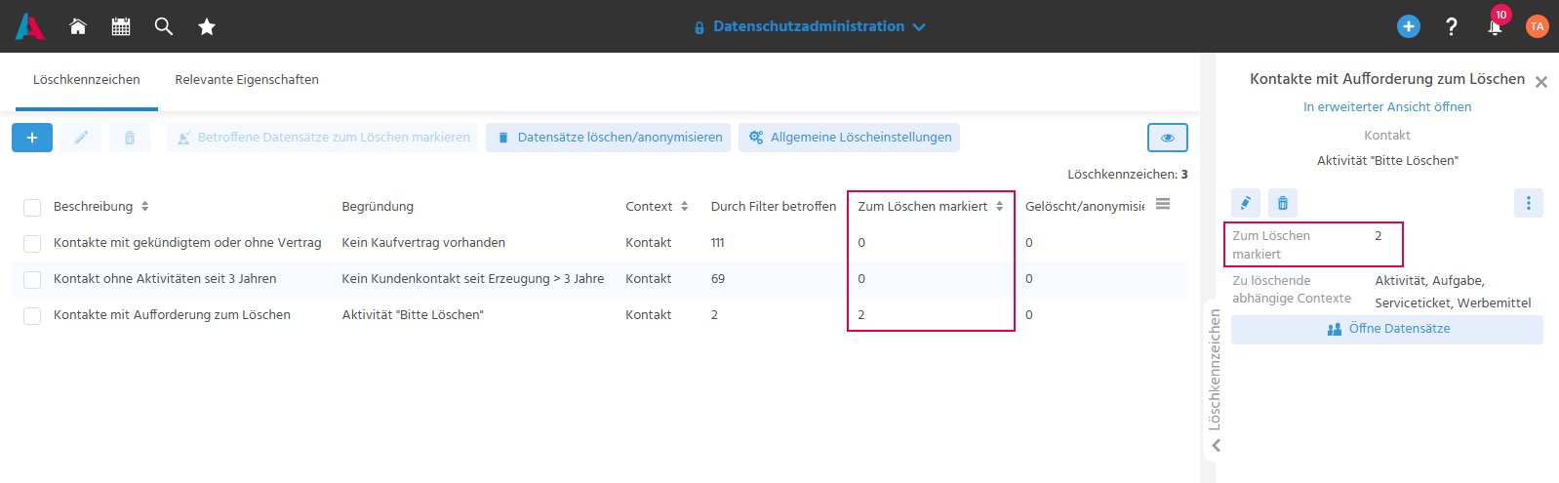The height and width of the screenshot is (483, 1559).
Task: Click the value 111 in Durch Filter betroffen
Action: click(717, 243)
